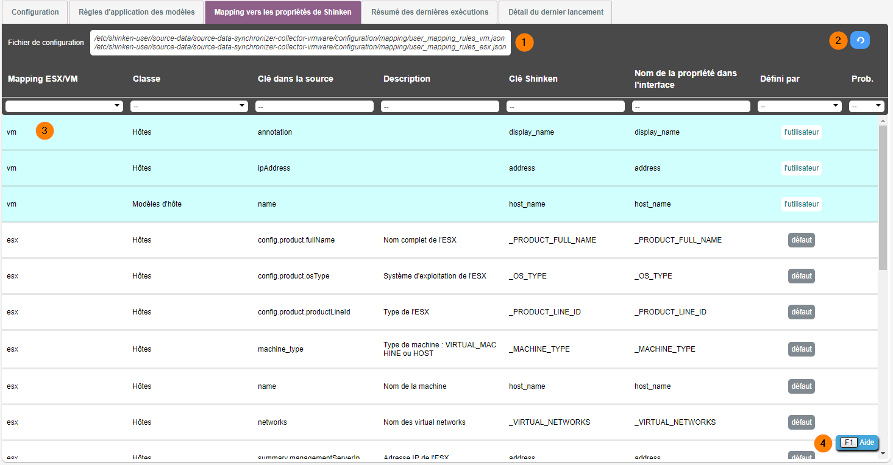Switch to the Configuration tab
The image size is (893, 465).
coord(35,12)
